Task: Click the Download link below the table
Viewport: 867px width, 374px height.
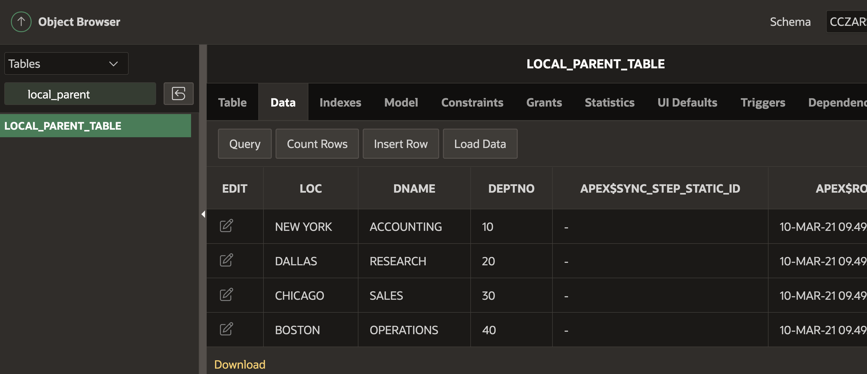Action: click(240, 365)
